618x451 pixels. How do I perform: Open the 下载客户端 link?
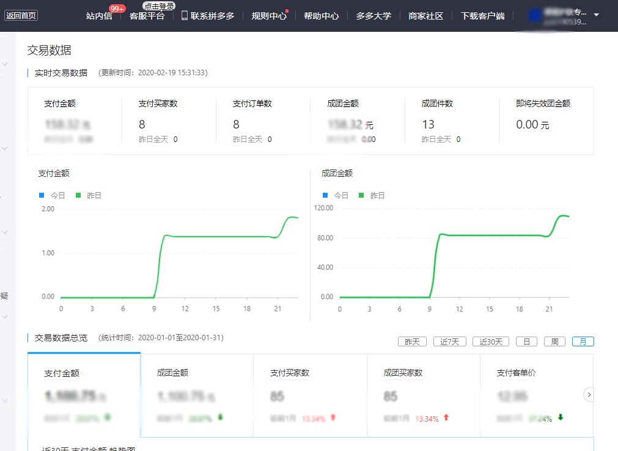click(x=482, y=16)
